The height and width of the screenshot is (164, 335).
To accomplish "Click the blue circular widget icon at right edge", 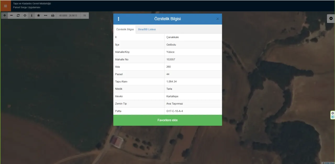I will pos(333,117).
